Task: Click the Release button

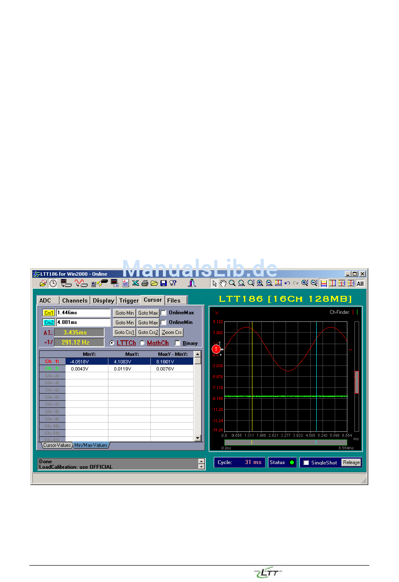Action: [x=351, y=462]
